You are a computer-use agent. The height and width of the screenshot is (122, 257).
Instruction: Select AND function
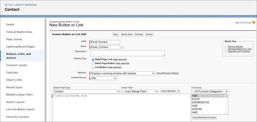click(x=208, y=112)
